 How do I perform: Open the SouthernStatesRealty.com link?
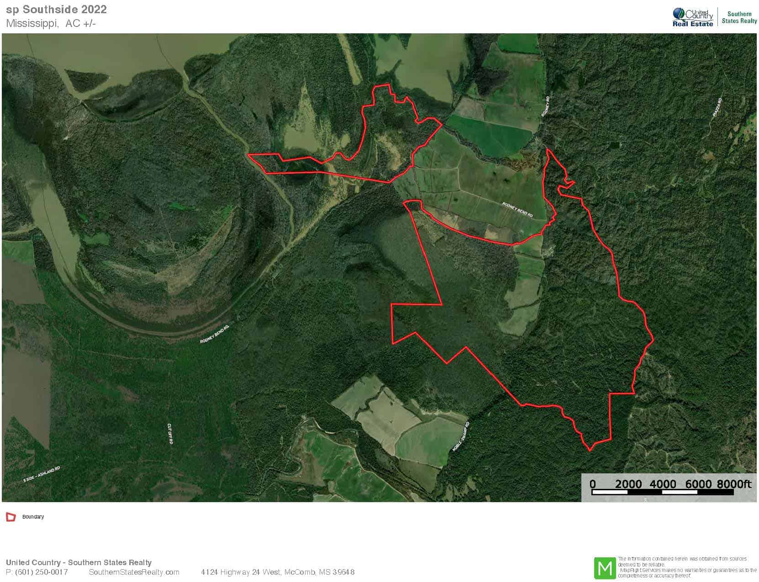(134, 572)
